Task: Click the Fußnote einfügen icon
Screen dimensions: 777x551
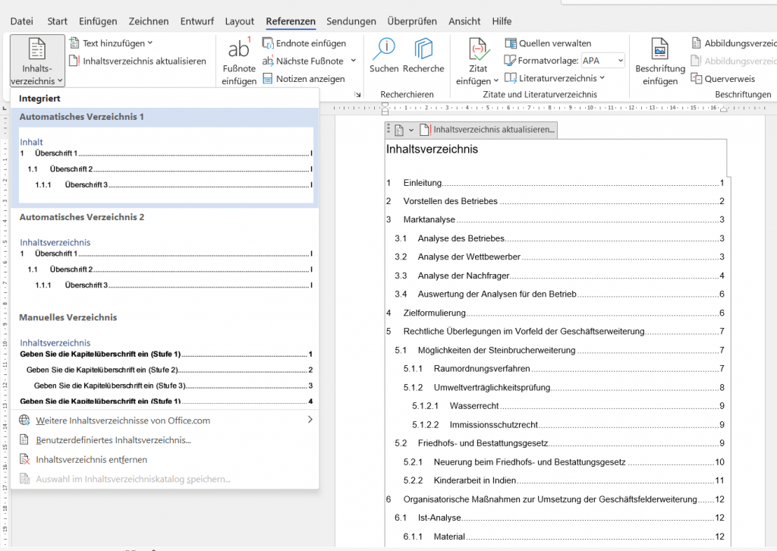Action: point(238,50)
